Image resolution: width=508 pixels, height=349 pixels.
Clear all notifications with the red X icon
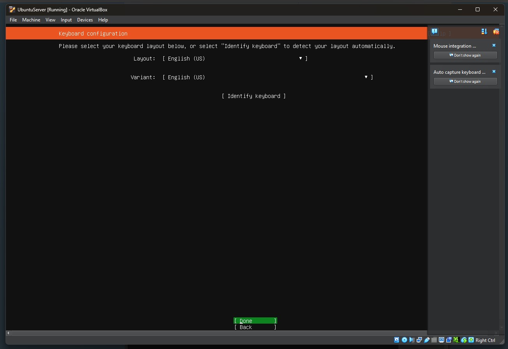click(x=496, y=32)
